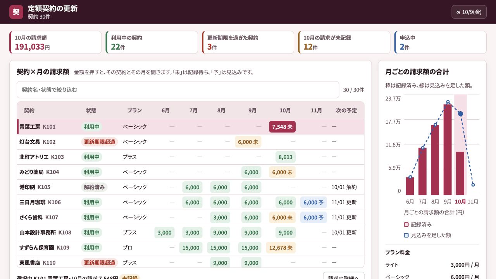Viewport: 496px width, 279px height.
Task: Click the 見込みを足した額 legend swatch
Action: point(406,235)
